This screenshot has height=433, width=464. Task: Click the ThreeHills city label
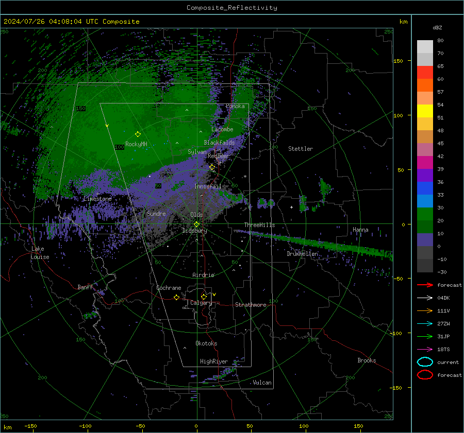coord(259,225)
